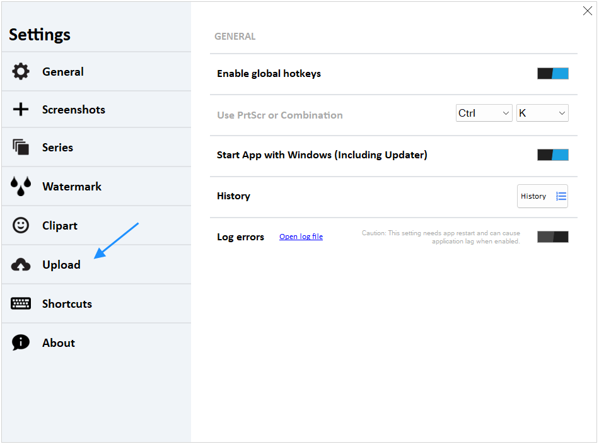The height and width of the screenshot is (444, 599).
Task: Click the Shortcuts keyboard icon
Action: coord(21,303)
